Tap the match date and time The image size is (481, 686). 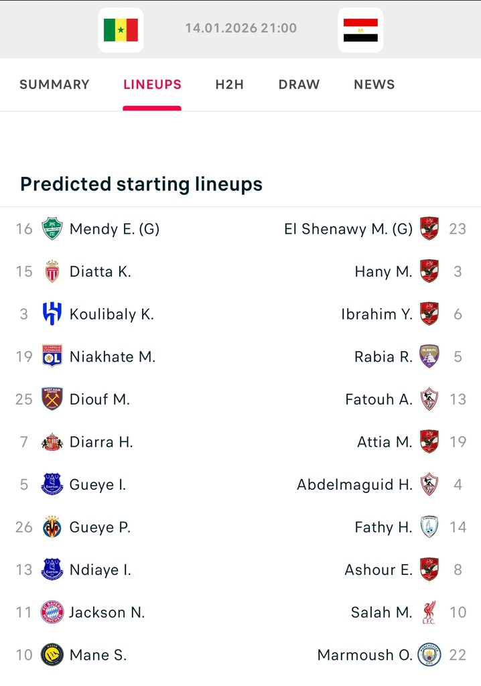(x=240, y=28)
